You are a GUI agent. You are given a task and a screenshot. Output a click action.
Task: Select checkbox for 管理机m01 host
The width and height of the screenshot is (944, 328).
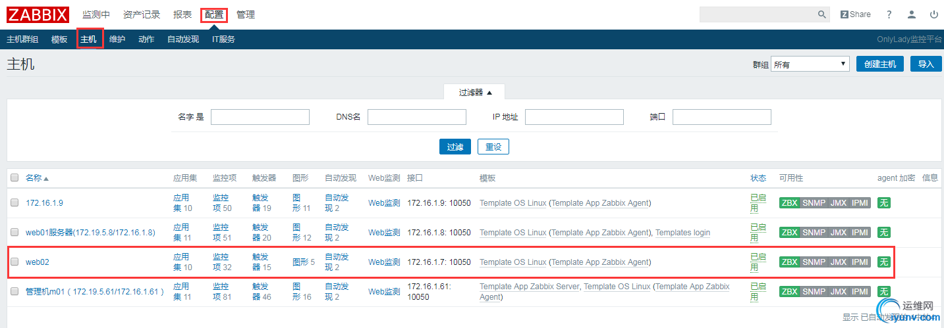[x=14, y=292]
